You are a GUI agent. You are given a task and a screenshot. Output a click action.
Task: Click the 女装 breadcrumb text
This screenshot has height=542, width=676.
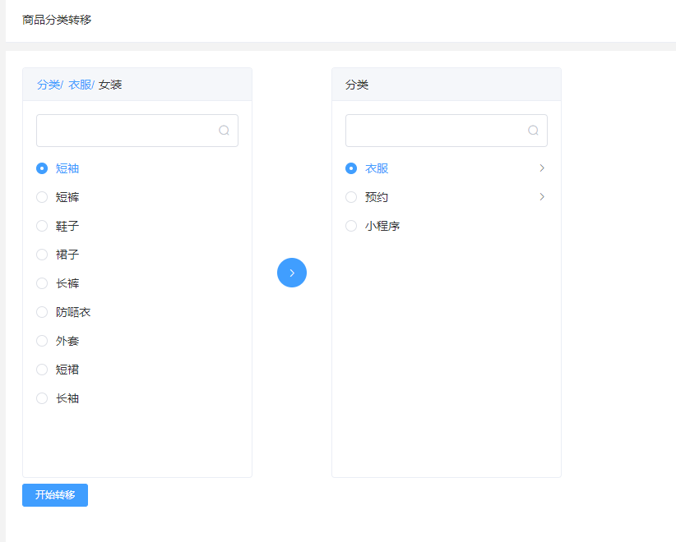[110, 85]
